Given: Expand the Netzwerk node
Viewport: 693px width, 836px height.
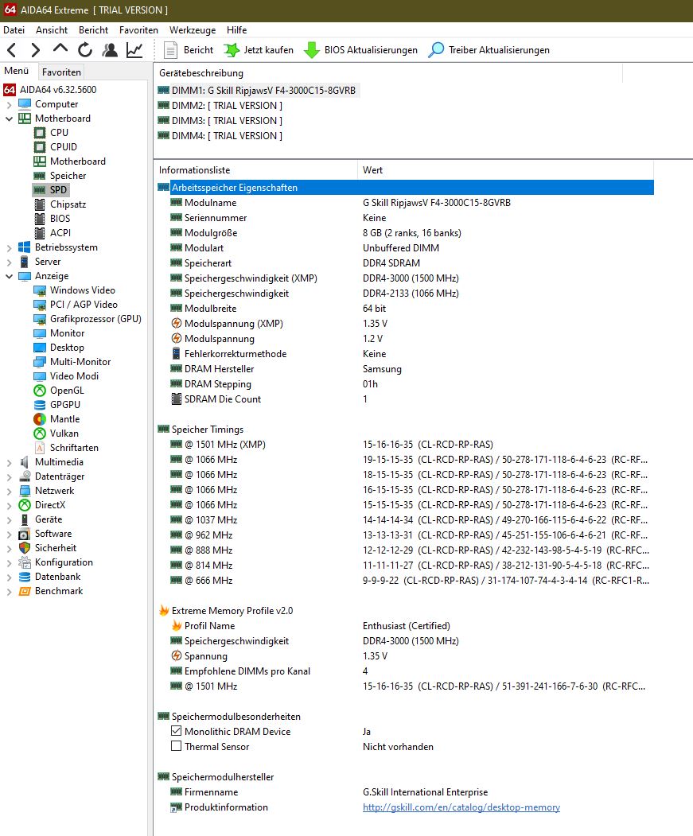Looking at the screenshot, I should (x=9, y=491).
